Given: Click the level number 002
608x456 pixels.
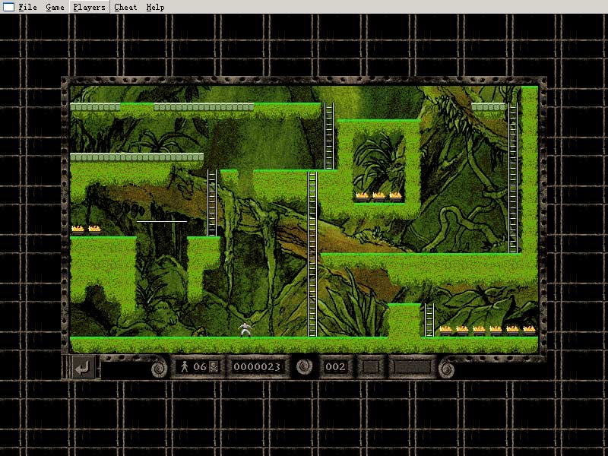Looking at the screenshot, I should [335, 367].
